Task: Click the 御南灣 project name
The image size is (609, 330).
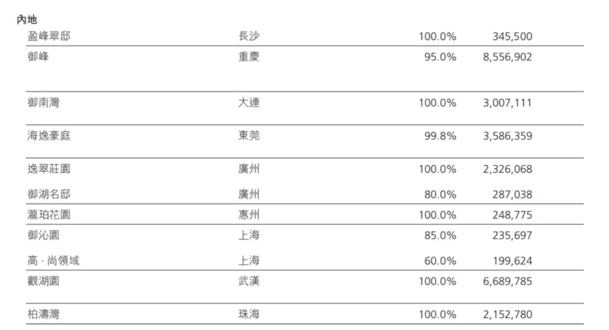Action: point(43,103)
